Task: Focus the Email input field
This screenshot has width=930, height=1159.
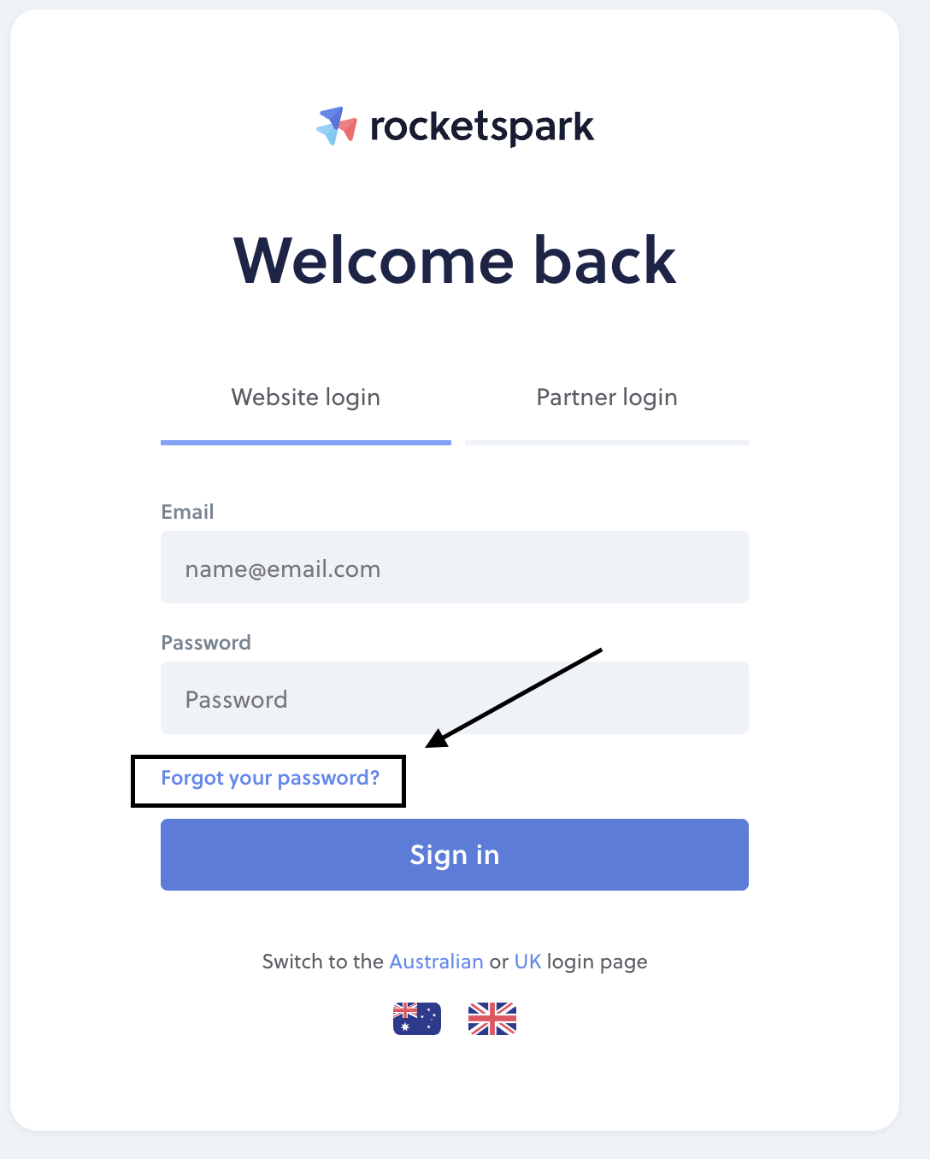Action: pos(455,568)
